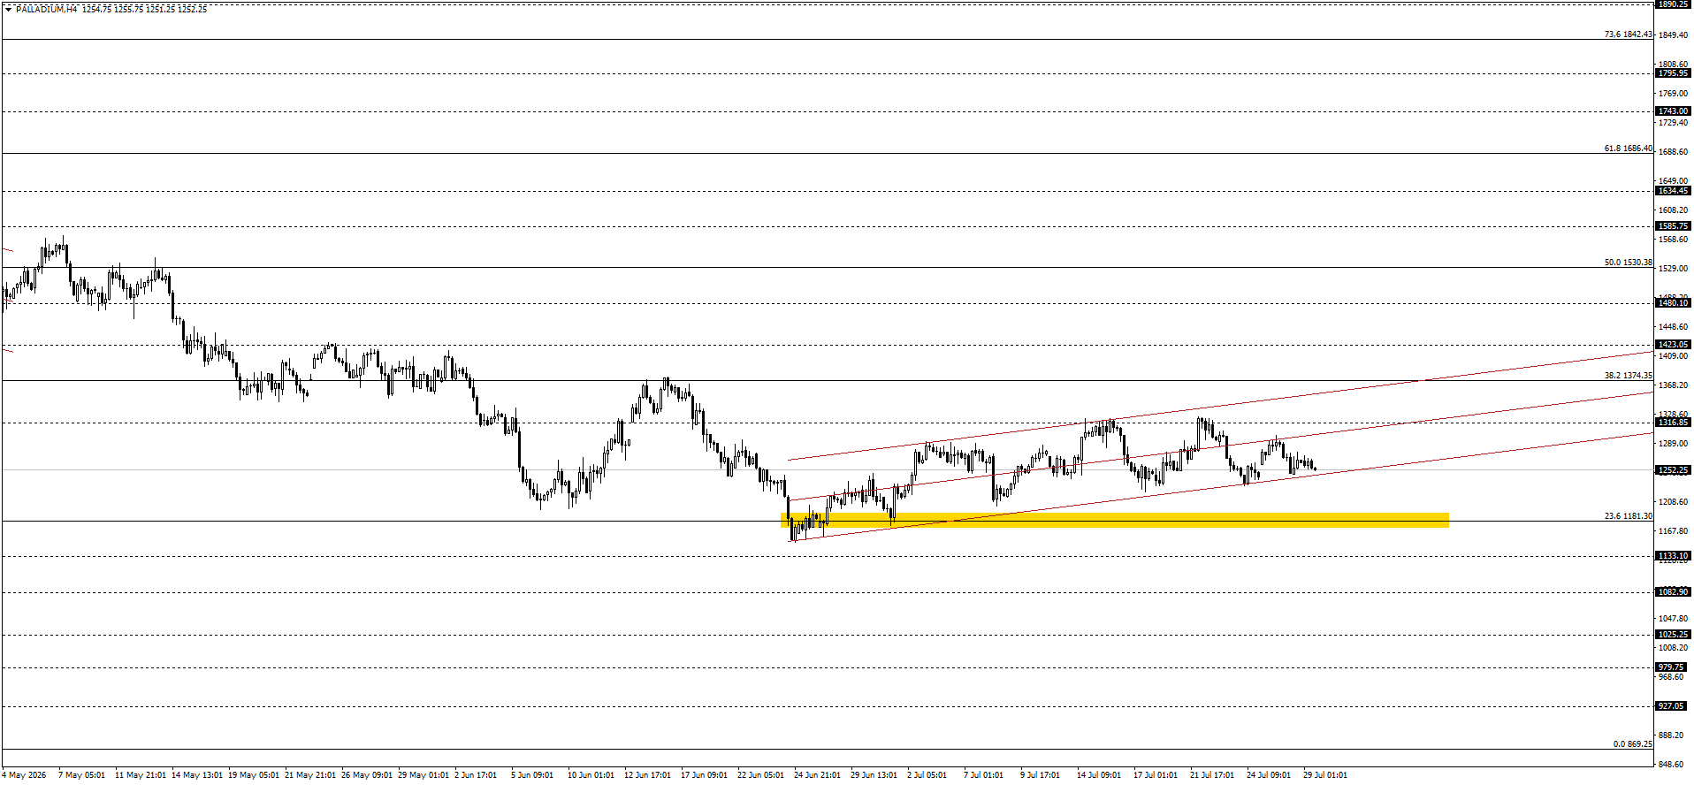Click the 14 May 13:01 time label

tap(197, 775)
